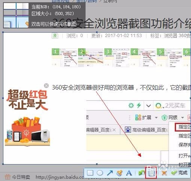Open the 今日特卖 status bar link
The image size is (191, 181).
pyautogui.click(x=21, y=177)
